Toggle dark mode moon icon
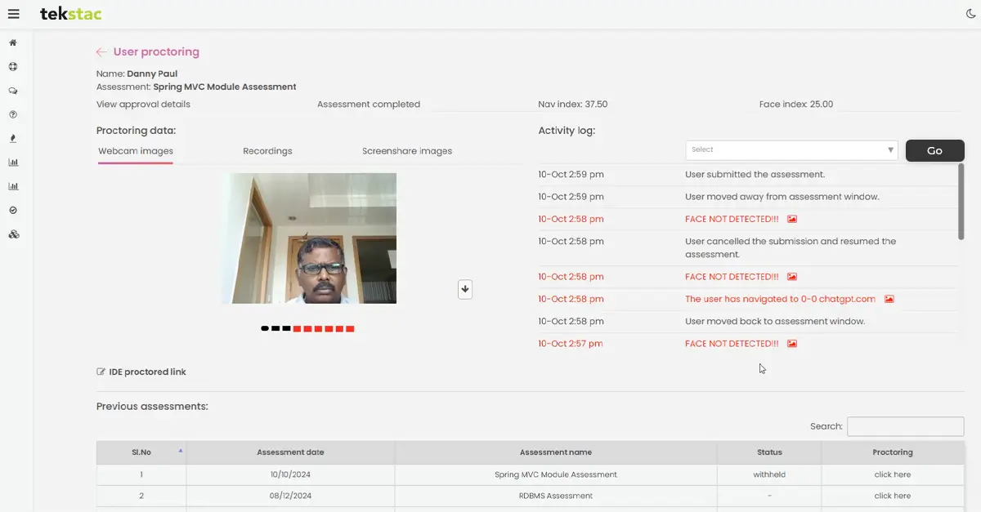This screenshot has width=981, height=512. [970, 14]
